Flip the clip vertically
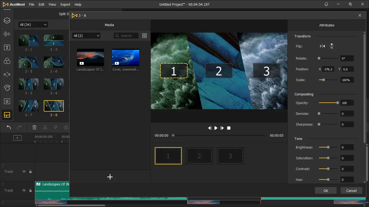This screenshot has height=207, width=369. point(331,46)
